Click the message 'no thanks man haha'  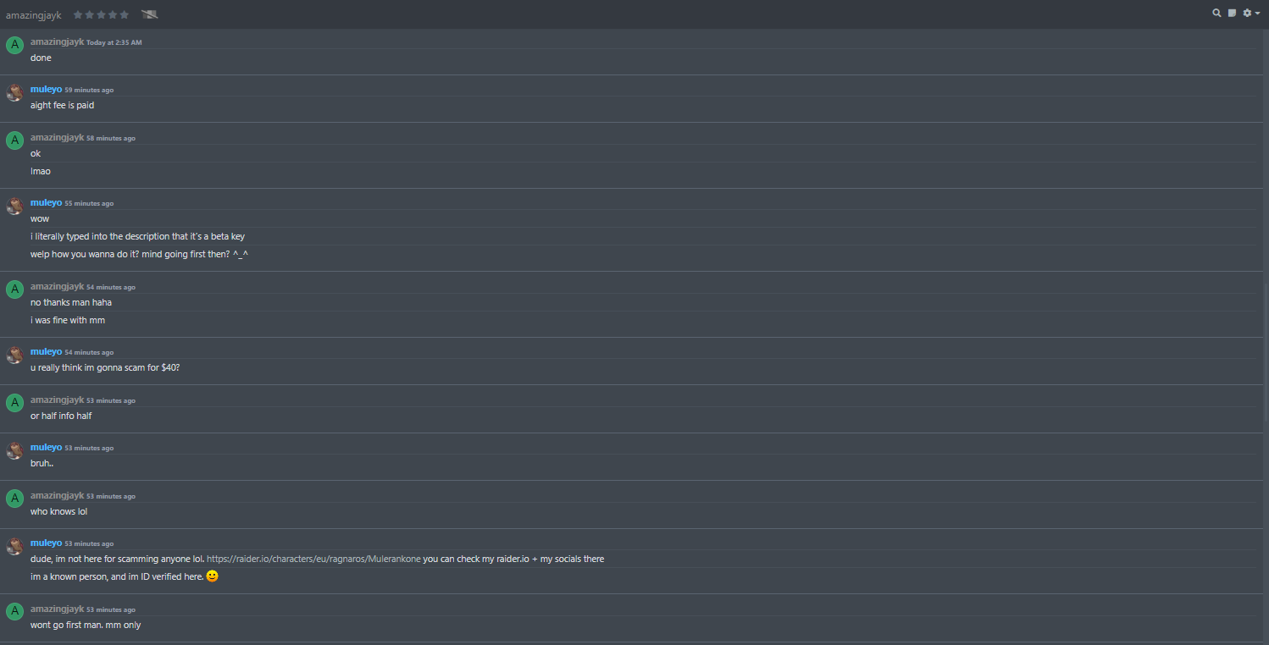point(71,302)
